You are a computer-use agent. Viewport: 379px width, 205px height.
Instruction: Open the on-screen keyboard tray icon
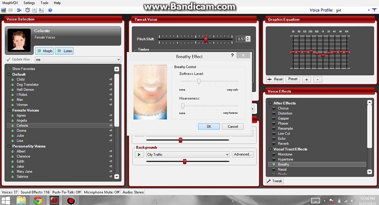[315, 201]
